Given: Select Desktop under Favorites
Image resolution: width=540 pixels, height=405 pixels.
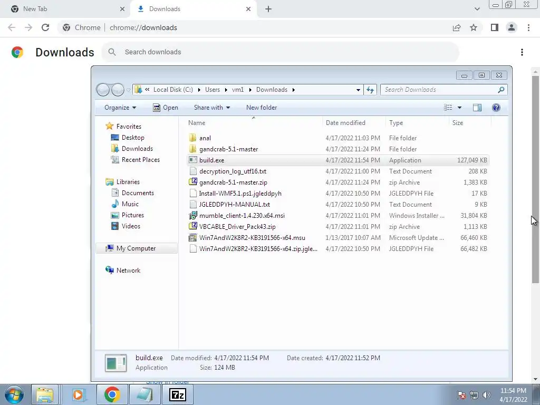Looking at the screenshot, I should click(x=128, y=138).
